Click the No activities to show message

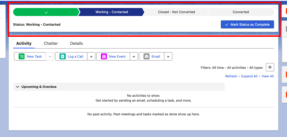[143, 96]
